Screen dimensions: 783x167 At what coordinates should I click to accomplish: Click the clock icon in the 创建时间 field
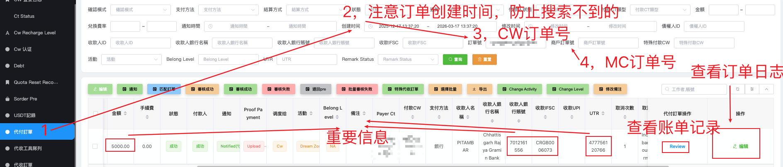(370, 26)
